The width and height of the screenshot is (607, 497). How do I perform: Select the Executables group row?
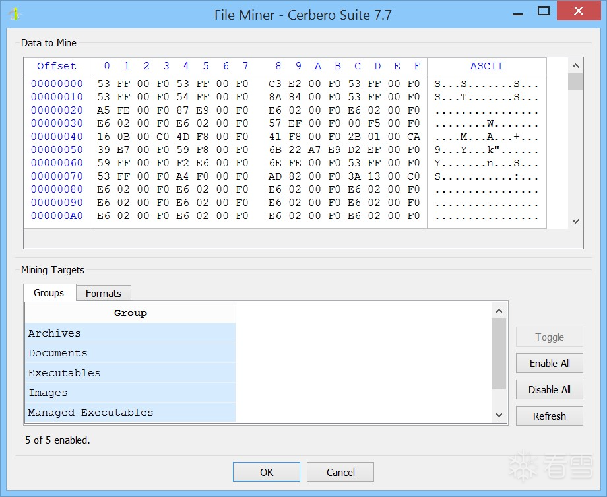click(130, 373)
